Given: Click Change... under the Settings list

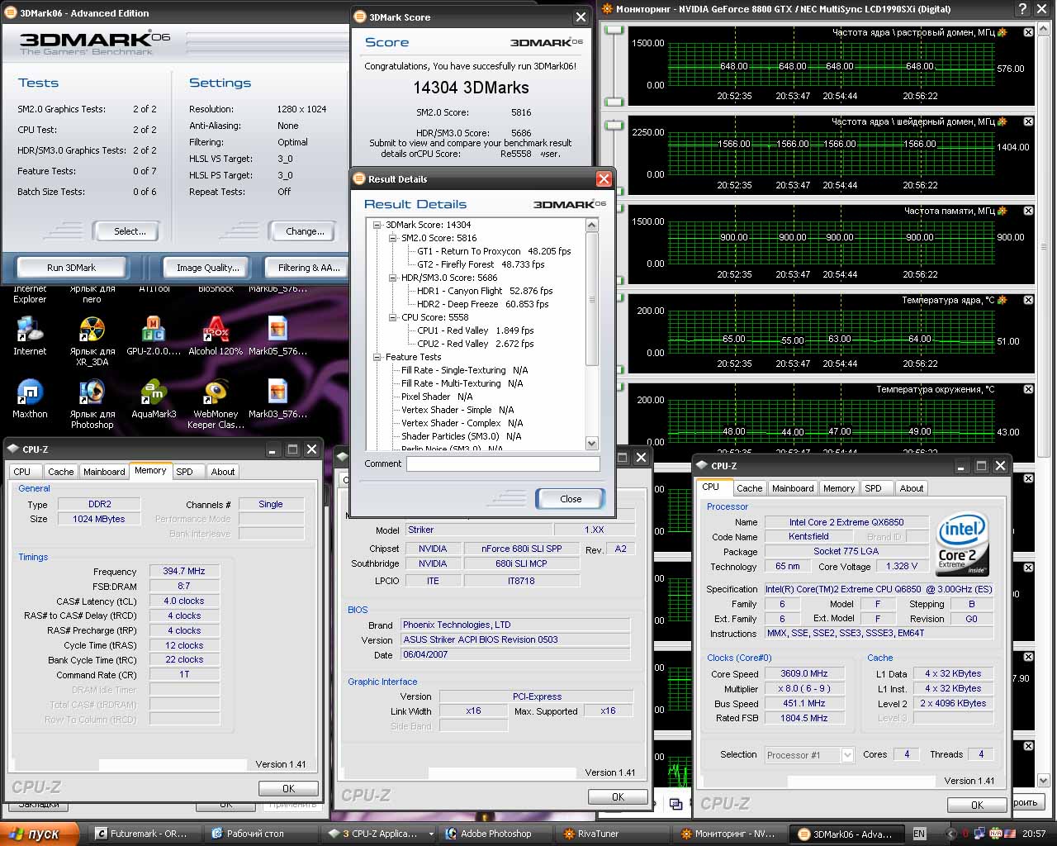Looking at the screenshot, I should coord(305,231).
